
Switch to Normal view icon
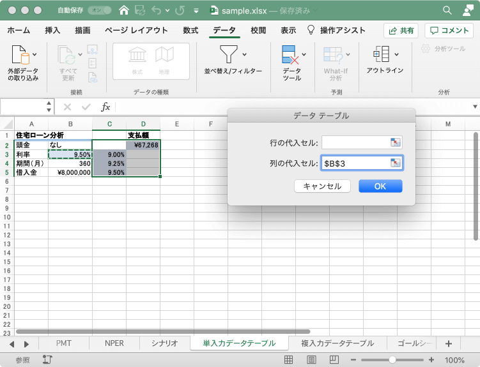[x=288, y=360]
